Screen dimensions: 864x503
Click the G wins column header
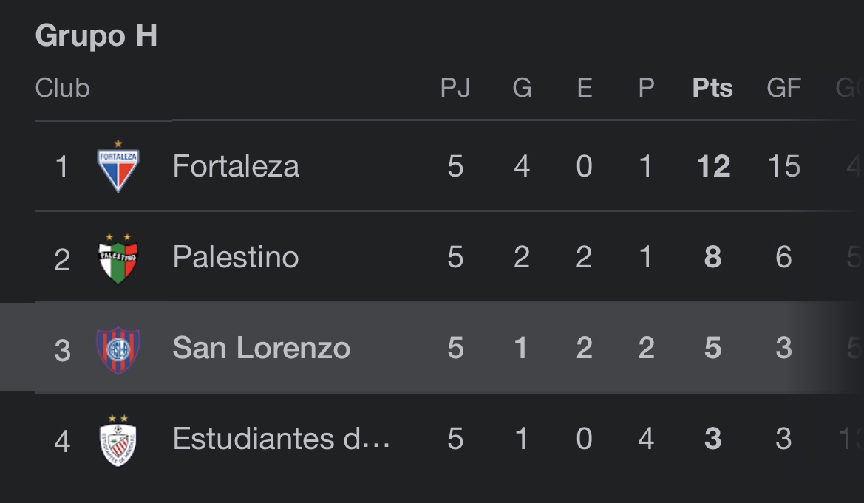(x=522, y=88)
